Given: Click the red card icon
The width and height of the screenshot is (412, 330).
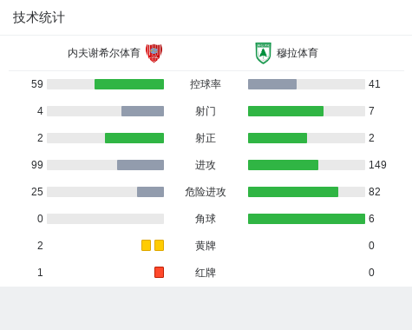Looking at the screenshot, I should pos(159,272).
